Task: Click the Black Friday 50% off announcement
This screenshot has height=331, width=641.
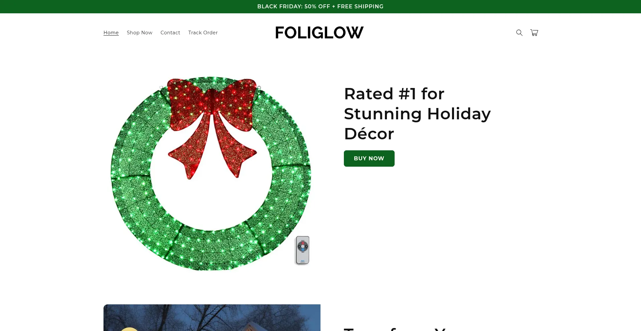Action: coord(320,7)
